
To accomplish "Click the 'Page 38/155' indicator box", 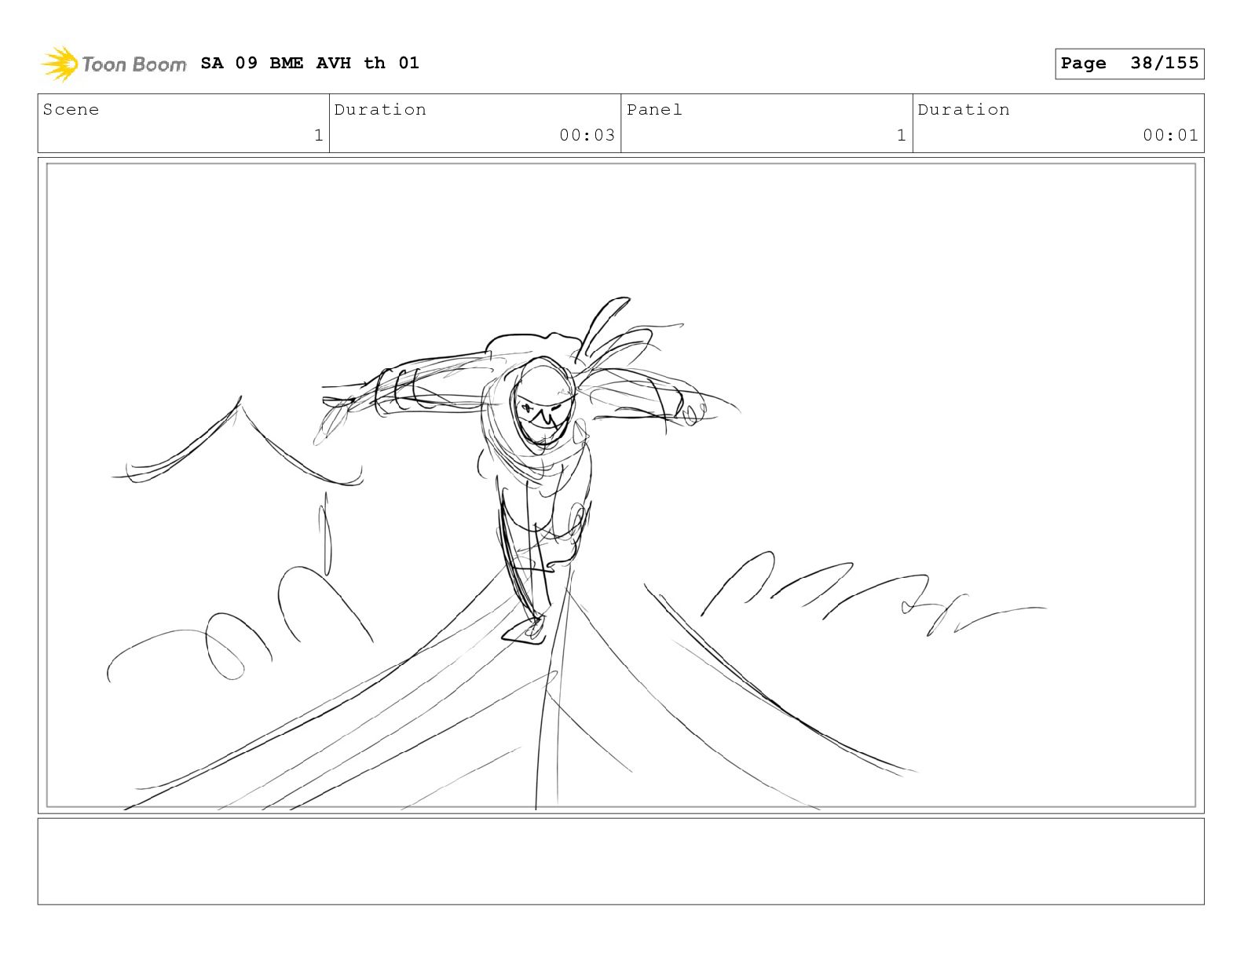I will (x=1129, y=64).
